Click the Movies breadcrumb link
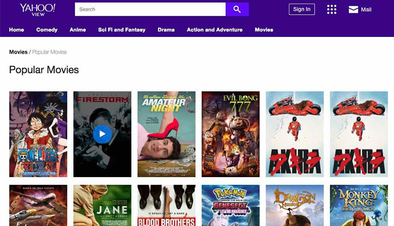 tap(18, 52)
